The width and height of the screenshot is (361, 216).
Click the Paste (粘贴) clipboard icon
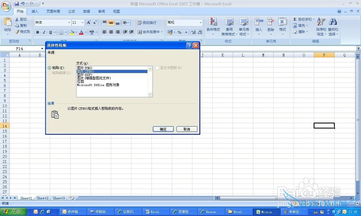click(x=8, y=22)
